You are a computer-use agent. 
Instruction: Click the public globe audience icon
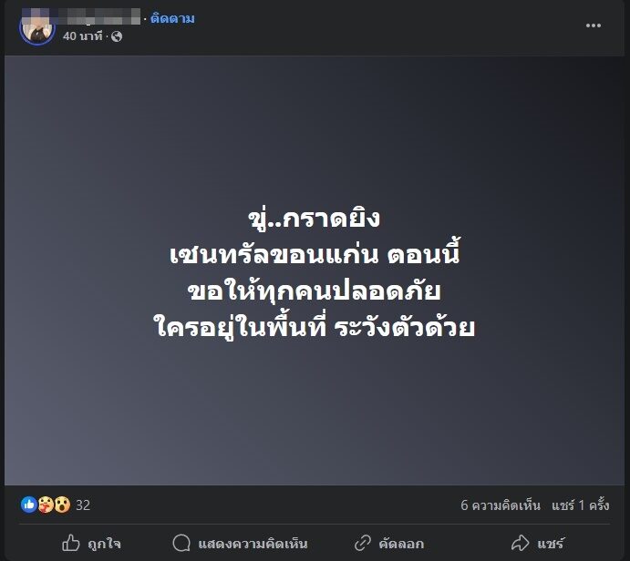coord(117,37)
